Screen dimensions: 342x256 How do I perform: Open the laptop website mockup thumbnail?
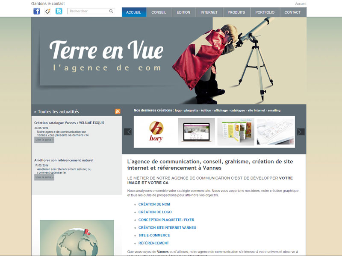point(196,131)
